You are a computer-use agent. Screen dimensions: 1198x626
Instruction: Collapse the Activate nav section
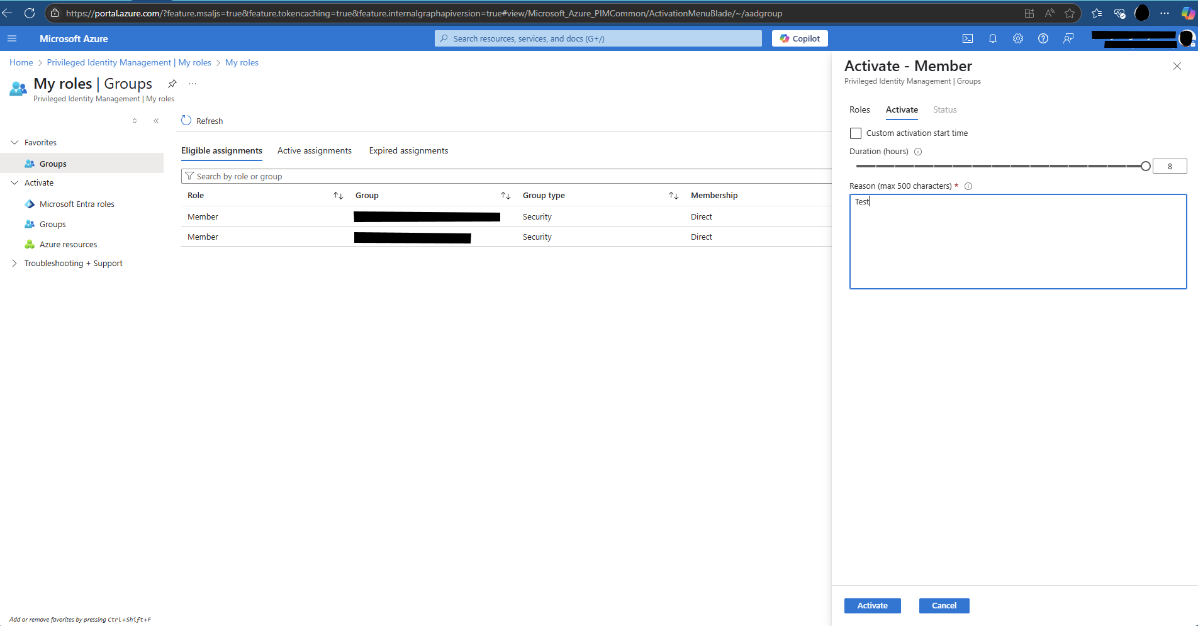pyautogui.click(x=14, y=183)
